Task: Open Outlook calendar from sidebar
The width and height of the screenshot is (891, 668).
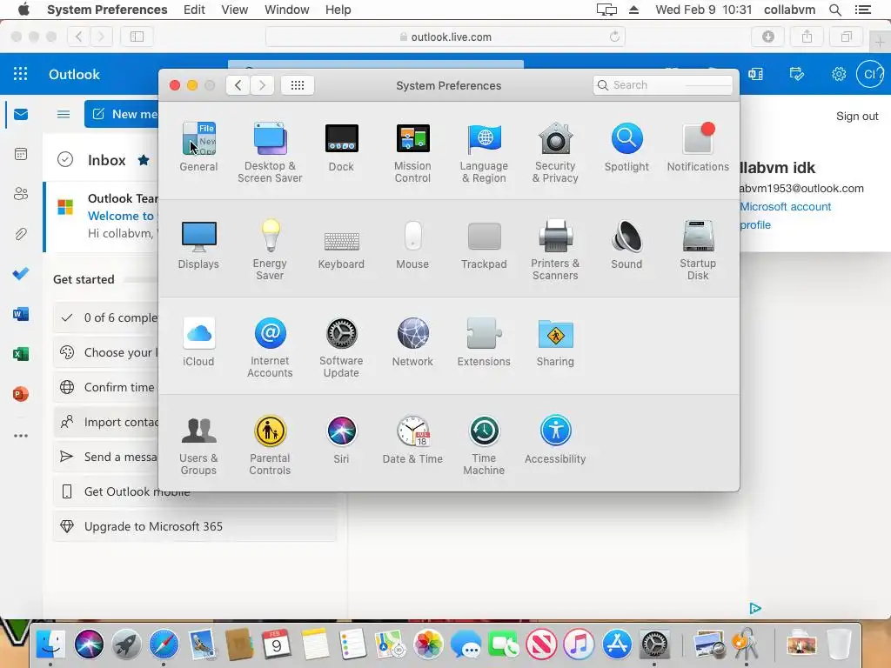Action: 21,154
